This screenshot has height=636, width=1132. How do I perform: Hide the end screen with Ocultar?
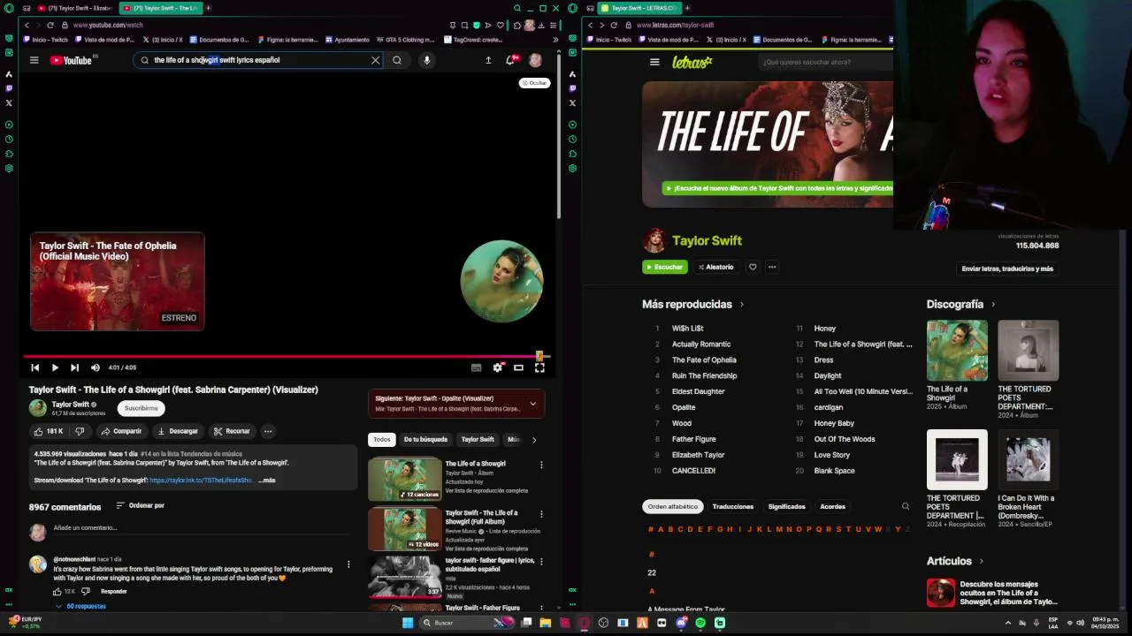pos(534,83)
